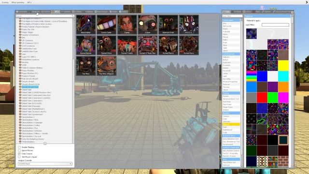Enable the Disable Thinking checkbox

(x=19, y=147)
